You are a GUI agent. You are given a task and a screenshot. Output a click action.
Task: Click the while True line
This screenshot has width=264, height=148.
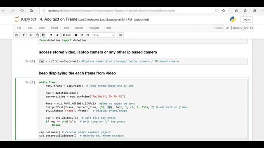click(x=48, y=82)
